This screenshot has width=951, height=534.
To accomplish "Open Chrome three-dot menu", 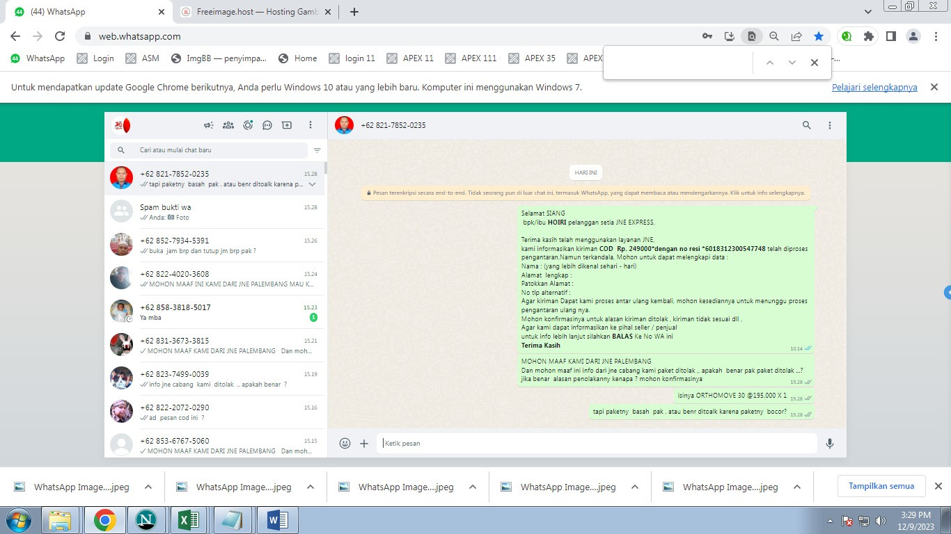I will tap(935, 36).
